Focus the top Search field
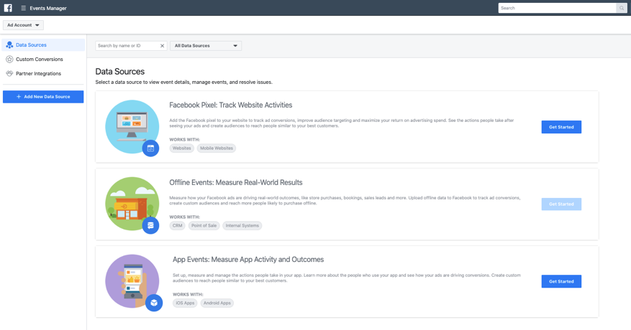This screenshot has height=330, width=631. point(558,8)
